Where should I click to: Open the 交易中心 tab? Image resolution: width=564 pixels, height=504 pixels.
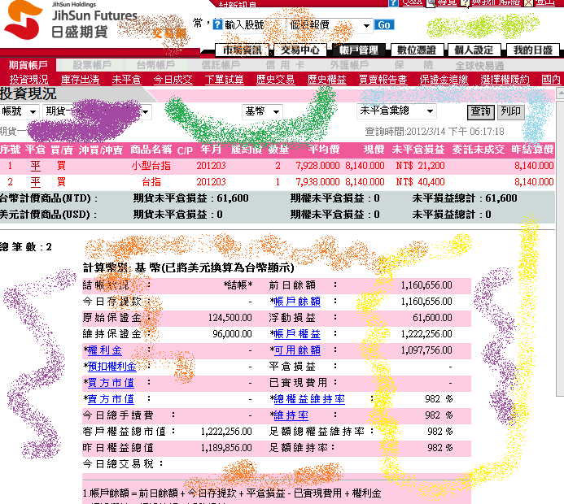[300, 50]
